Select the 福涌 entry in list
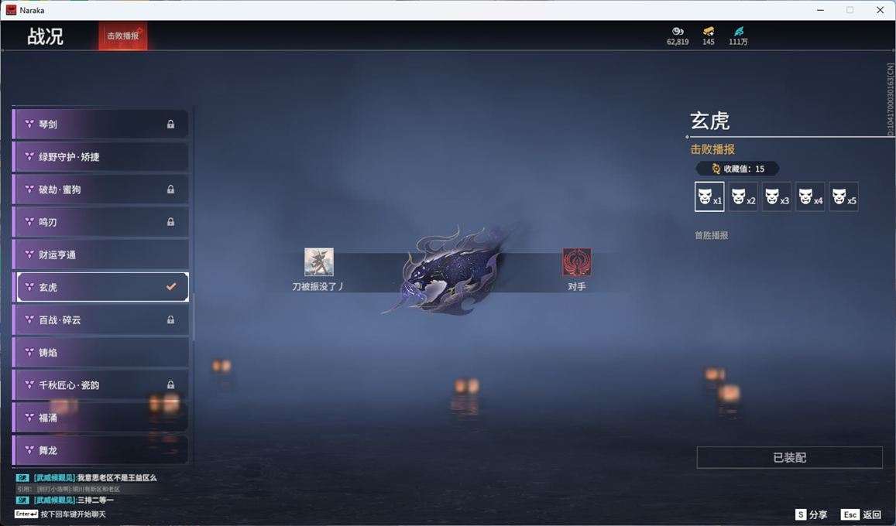Viewport: 896px width, 526px height. coord(101,418)
